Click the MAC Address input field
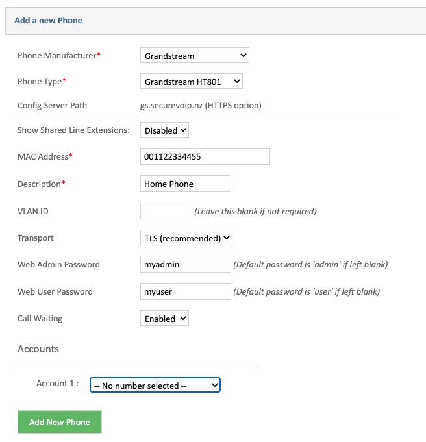426x442 pixels. (x=205, y=156)
